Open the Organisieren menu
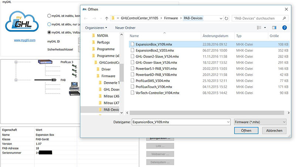296x167 pixels. 96,28
